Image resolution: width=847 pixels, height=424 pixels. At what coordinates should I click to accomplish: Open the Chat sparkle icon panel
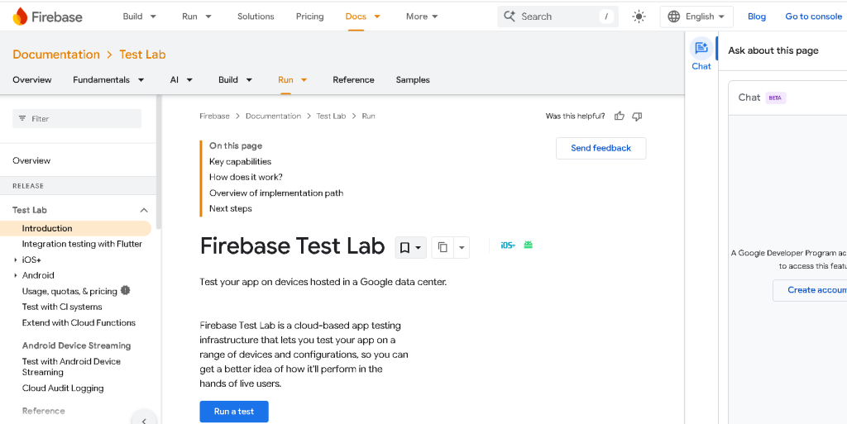coord(701,49)
